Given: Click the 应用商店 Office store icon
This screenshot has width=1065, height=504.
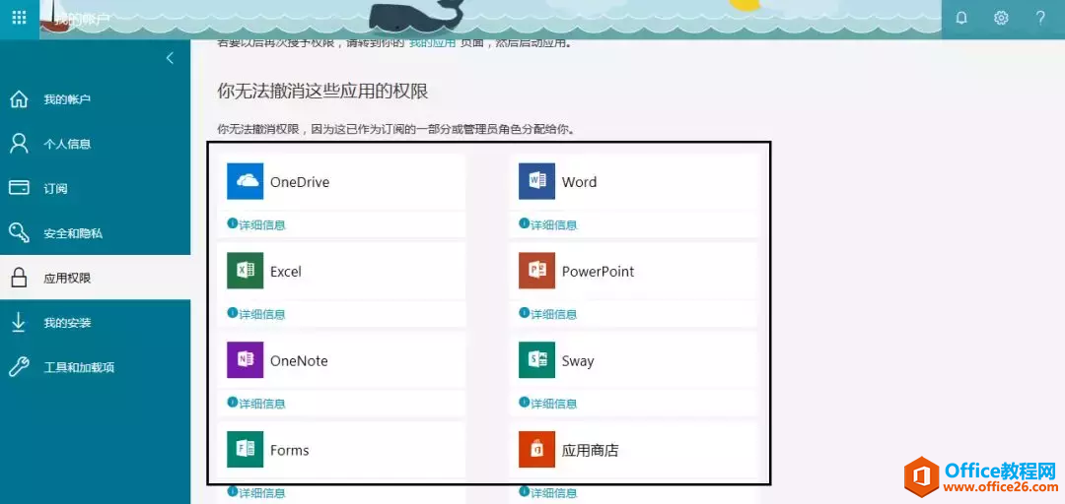Looking at the screenshot, I should coord(536,450).
